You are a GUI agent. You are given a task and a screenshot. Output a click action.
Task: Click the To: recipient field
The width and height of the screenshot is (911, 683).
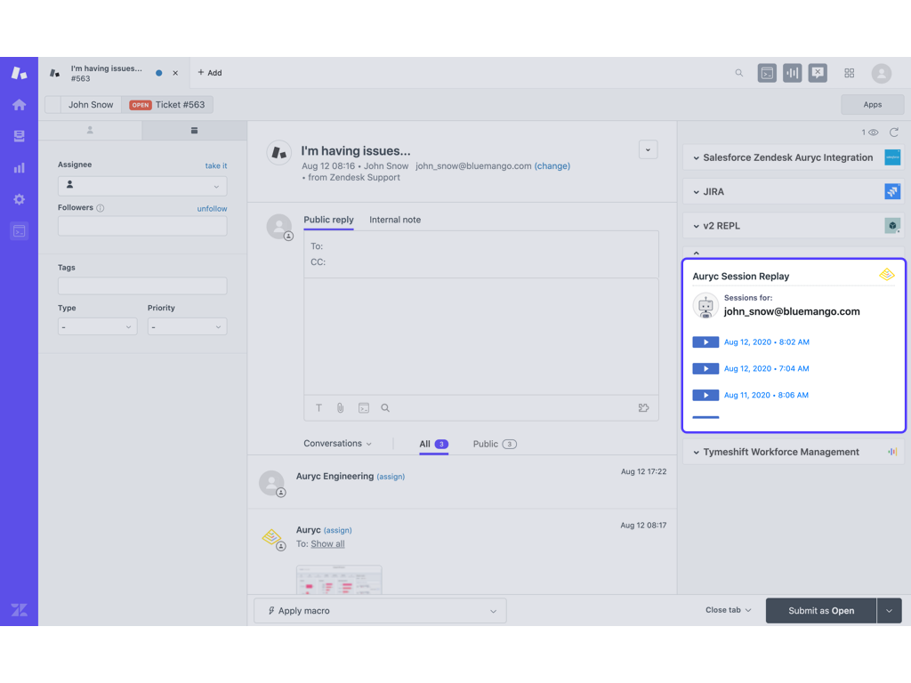[481, 246]
